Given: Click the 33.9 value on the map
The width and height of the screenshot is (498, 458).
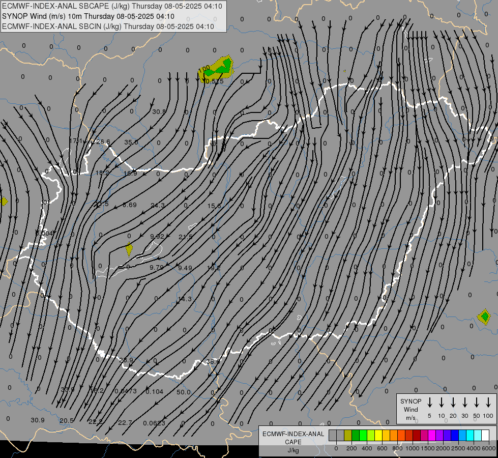Looking at the screenshot, I should coord(68,389).
